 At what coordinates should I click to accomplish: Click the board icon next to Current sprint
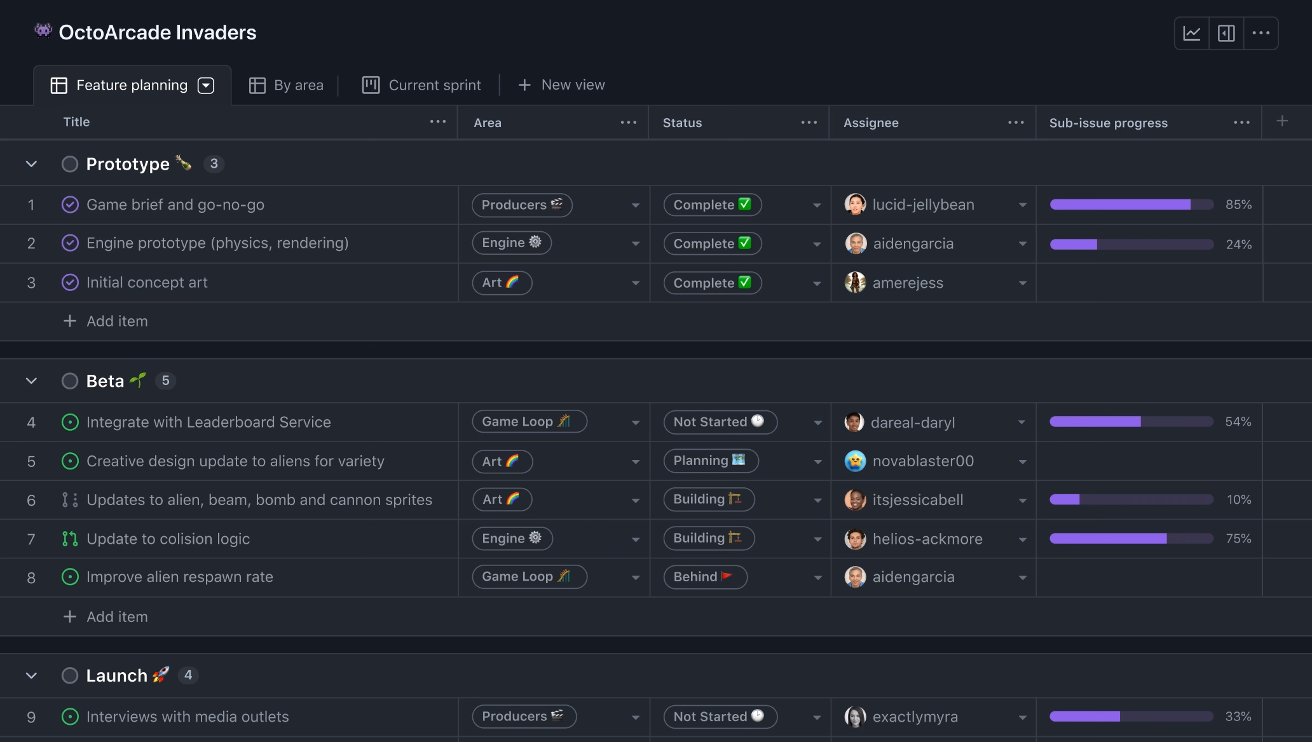pyautogui.click(x=371, y=84)
